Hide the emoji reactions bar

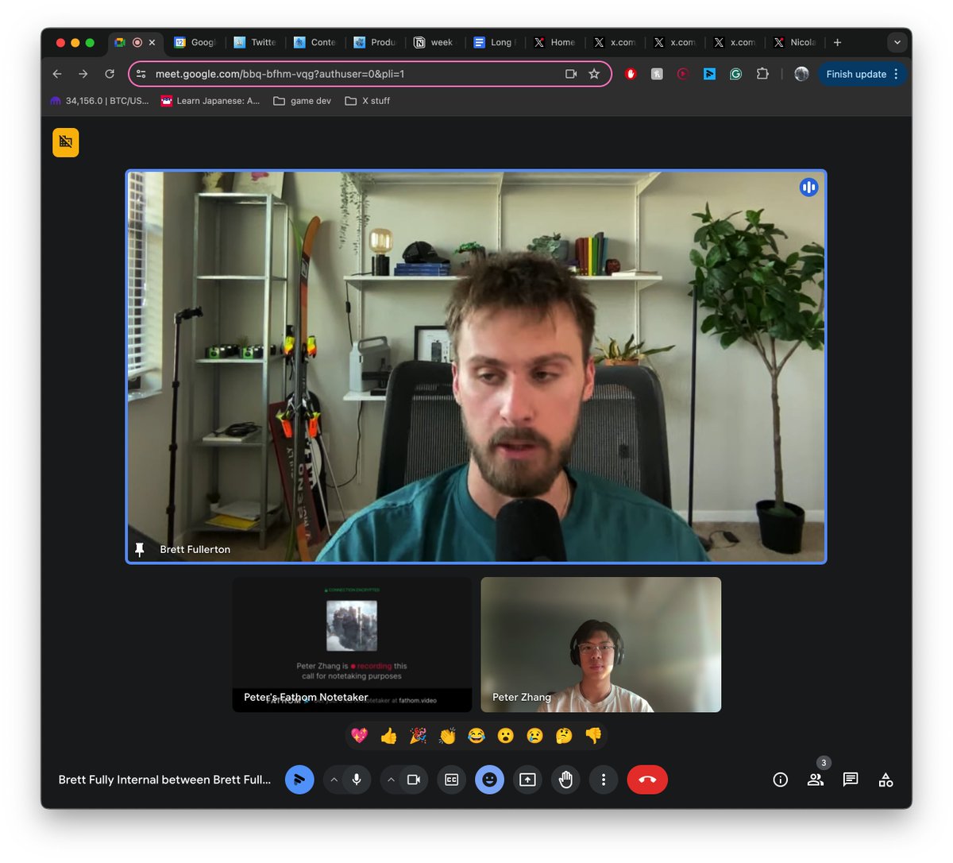point(489,780)
